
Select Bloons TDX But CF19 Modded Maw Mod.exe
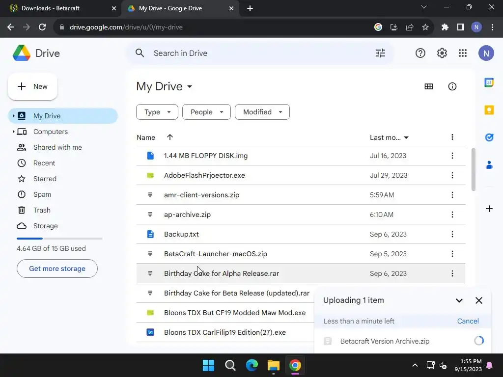point(225,313)
